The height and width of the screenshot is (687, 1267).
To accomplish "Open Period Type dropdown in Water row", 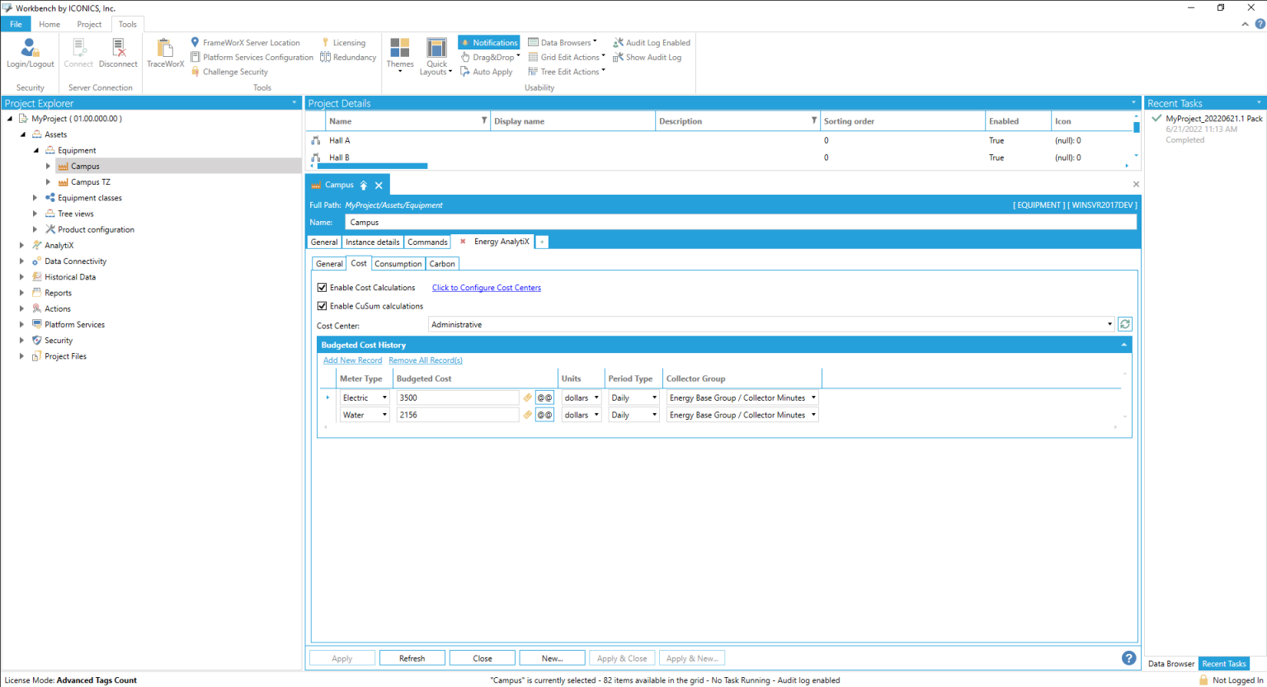I will [x=655, y=415].
